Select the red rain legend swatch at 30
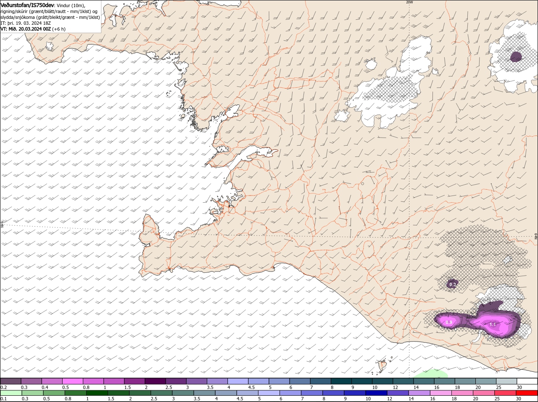This screenshot has height=402, width=538. tap(527, 393)
